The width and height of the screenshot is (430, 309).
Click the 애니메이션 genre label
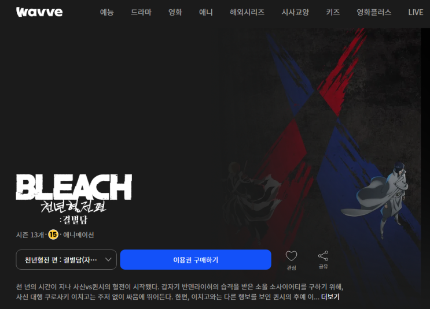[79, 235]
